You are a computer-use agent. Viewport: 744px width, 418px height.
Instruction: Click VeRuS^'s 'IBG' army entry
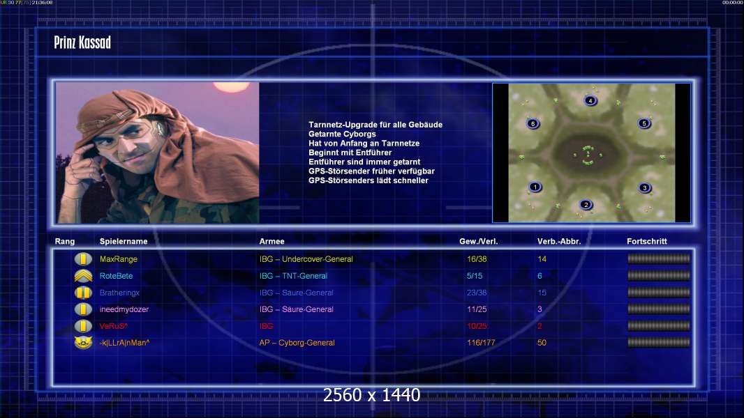pyautogui.click(x=266, y=326)
